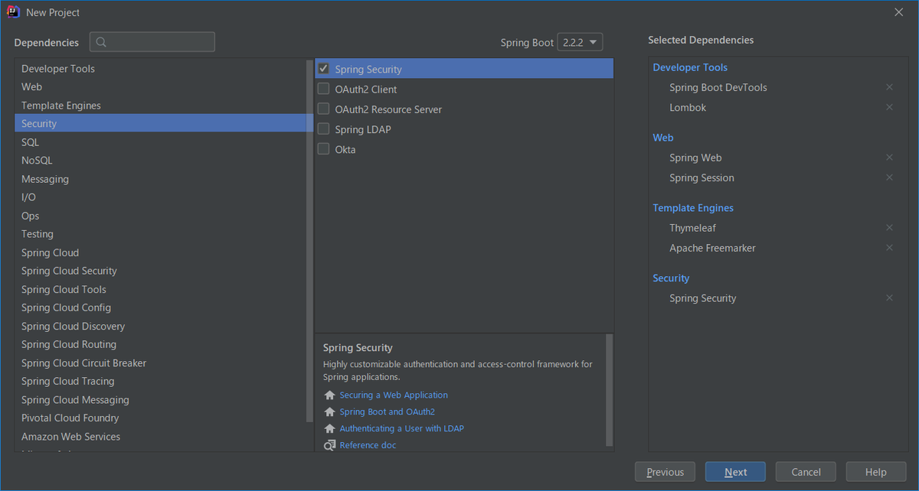This screenshot has height=491, width=919.
Task: Open the Securing a Web Application guide
Action: 394,395
